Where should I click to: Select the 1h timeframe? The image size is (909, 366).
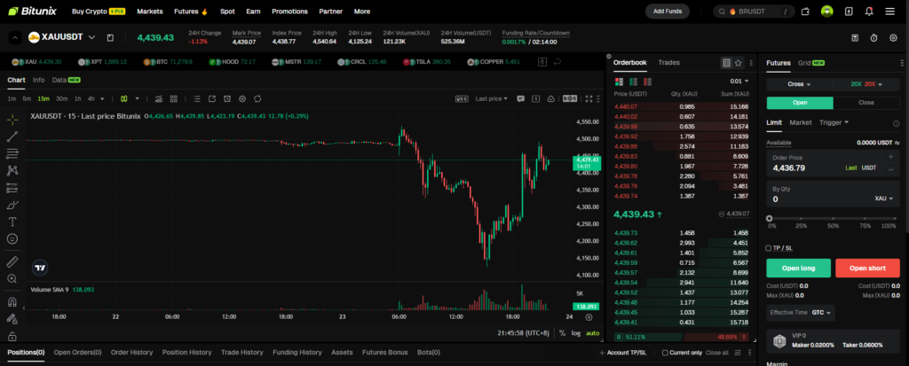[x=78, y=99]
